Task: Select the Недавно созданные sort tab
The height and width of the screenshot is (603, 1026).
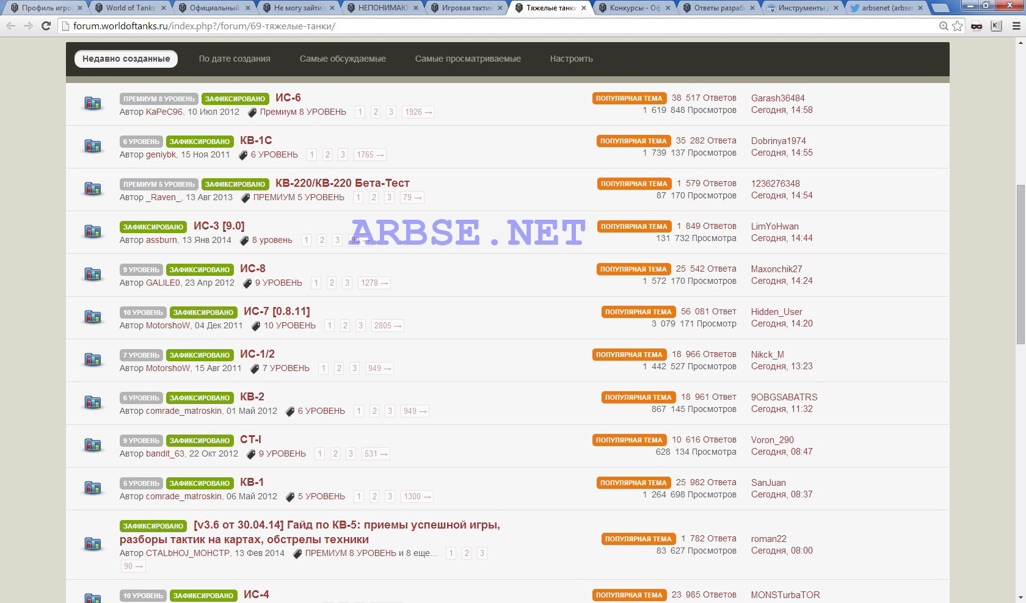Action: tap(126, 59)
